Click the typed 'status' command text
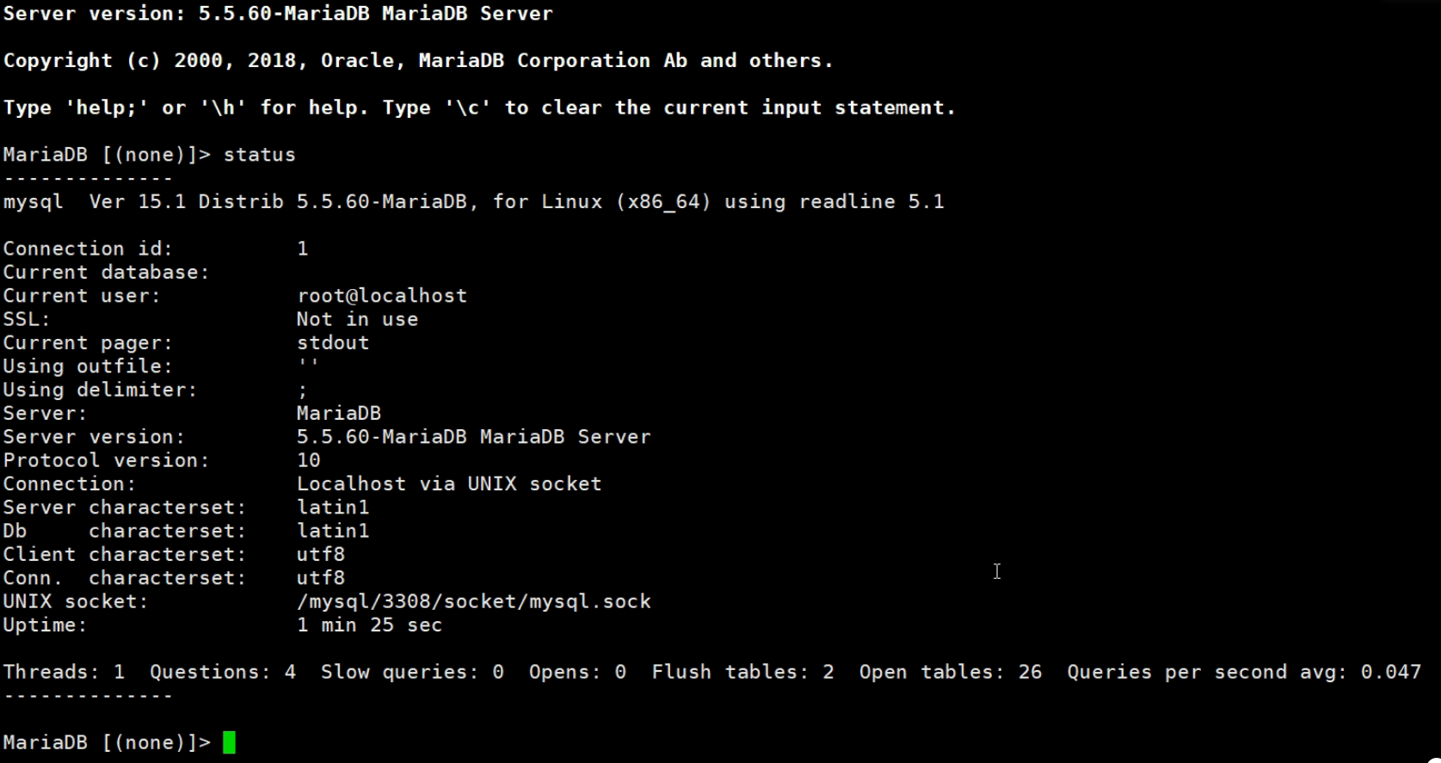This screenshot has width=1441, height=763. pos(259,155)
